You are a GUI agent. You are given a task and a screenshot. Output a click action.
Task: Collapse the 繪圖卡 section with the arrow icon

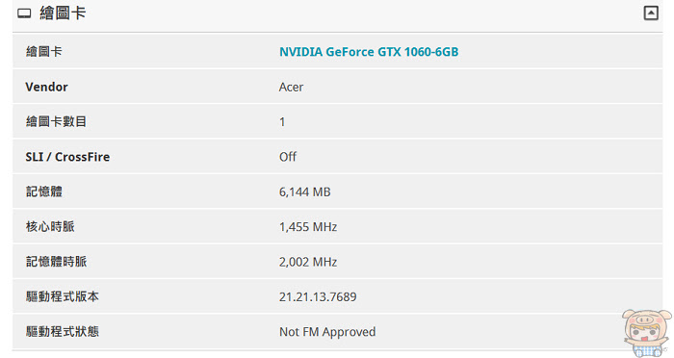click(651, 13)
